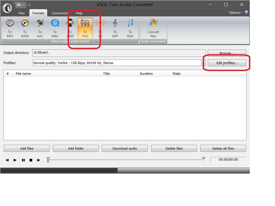Screen dimensions: 275x206
Task: Click the blue diamond help icon
Action: pos(246,12)
